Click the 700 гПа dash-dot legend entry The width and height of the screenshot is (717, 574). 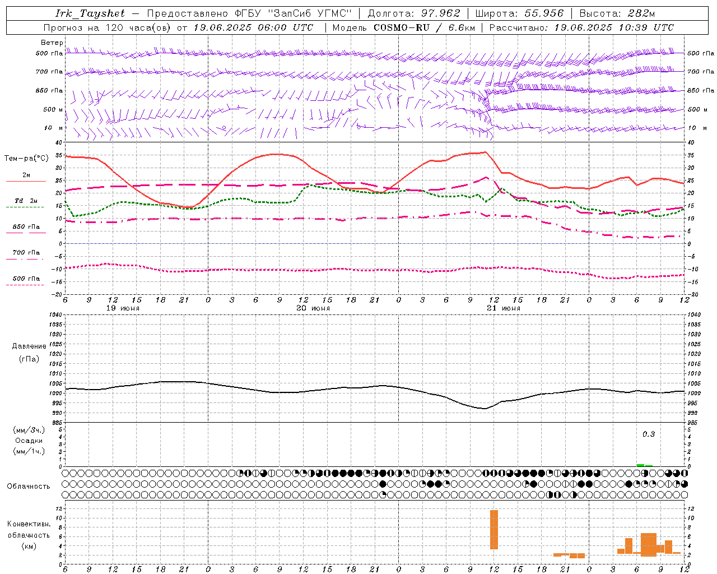coord(26,252)
